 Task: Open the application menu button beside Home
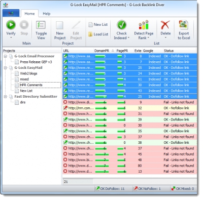pyautogui.click(x=11, y=13)
